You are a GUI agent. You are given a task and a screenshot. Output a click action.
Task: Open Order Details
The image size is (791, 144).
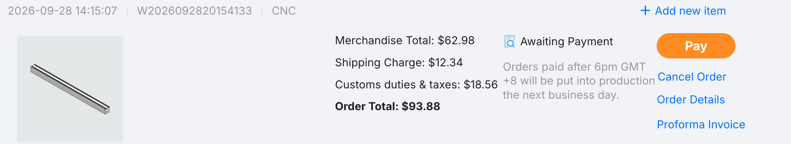click(691, 99)
